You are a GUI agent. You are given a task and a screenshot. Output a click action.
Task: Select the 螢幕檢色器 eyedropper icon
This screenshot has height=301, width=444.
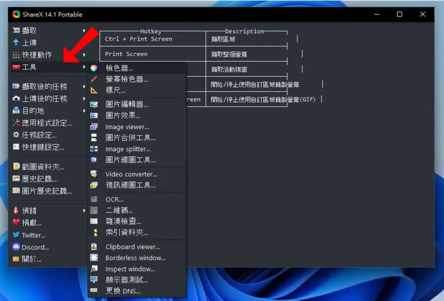pos(94,79)
